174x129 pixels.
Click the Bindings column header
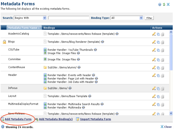tap(49, 28)
